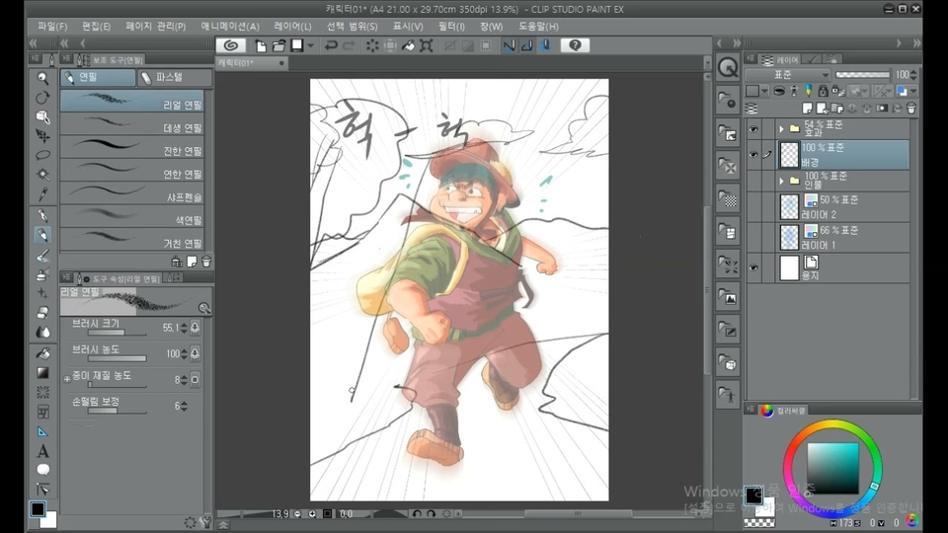Select the Fill bucket tool
Image resolution: width=948 pixels, height=533 pixels.
[42, 353]
